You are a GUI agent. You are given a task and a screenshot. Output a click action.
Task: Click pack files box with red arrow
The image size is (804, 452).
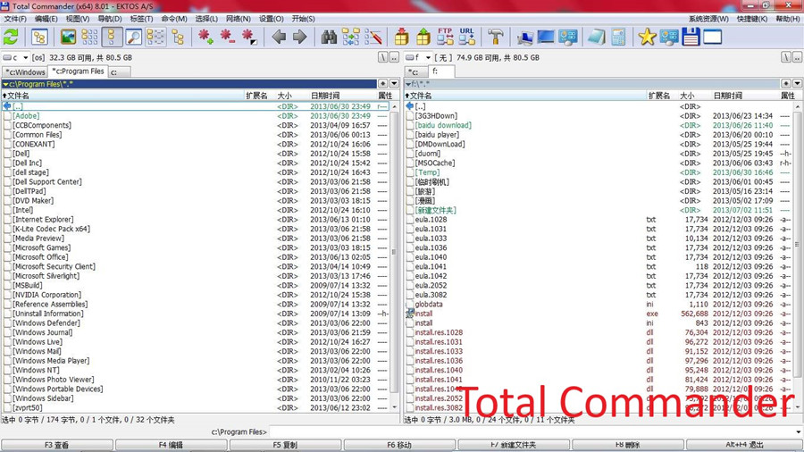(x=401, y=37)
